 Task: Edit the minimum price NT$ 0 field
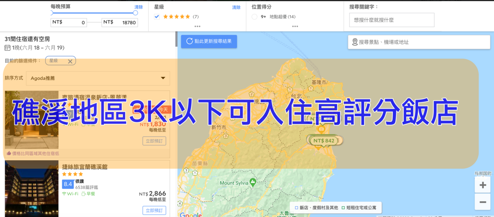69,23
